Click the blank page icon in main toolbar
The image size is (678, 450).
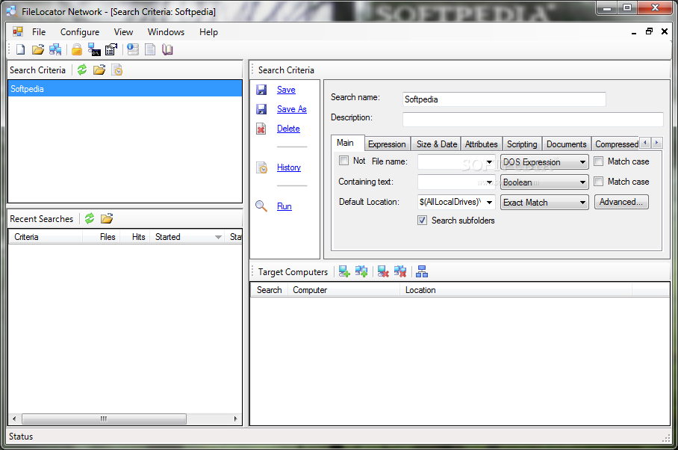tap(20, 50)
